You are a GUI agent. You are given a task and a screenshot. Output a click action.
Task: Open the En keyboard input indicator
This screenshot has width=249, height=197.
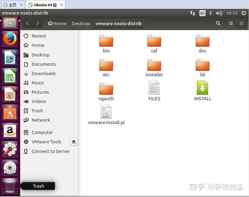202,13
